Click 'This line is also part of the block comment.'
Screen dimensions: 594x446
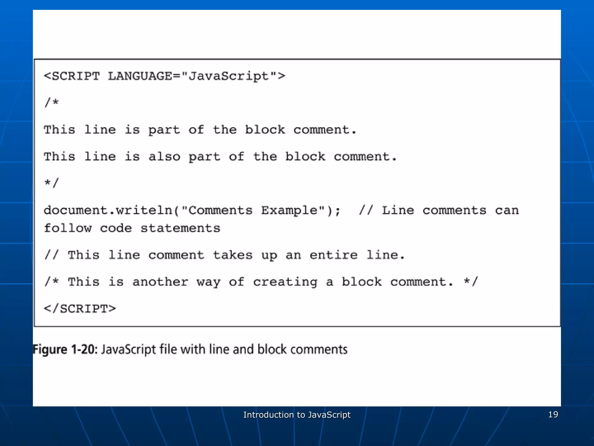pyautogui.click(x=220, y=157)
